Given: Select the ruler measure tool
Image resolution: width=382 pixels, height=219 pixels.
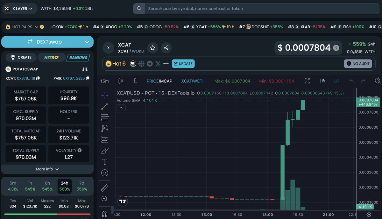Looking at the screenshot, I should point(105,188).
